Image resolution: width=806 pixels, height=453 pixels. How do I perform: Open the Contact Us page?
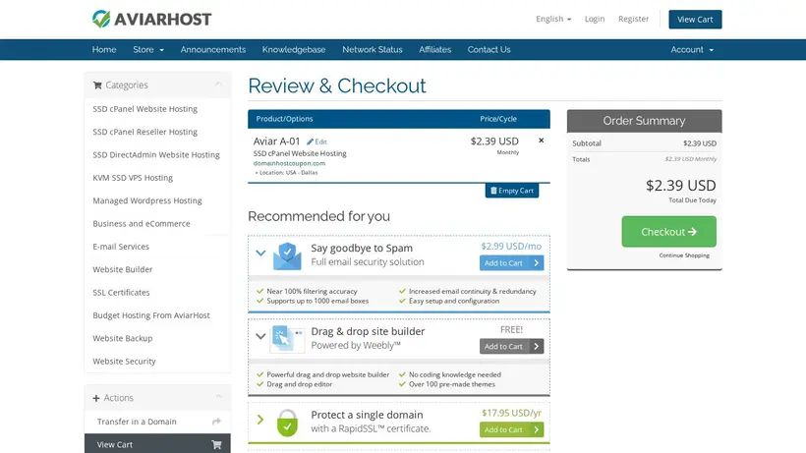click(489, 50)
